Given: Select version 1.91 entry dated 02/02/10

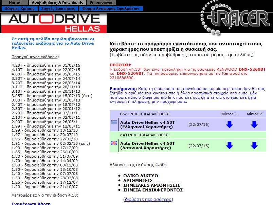Looking at the screenshot, I should click(x=51, y=143).
